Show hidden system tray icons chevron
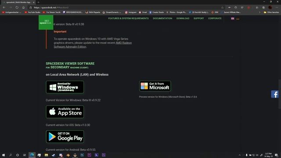281x158 pixels. [x=240, y=155]
